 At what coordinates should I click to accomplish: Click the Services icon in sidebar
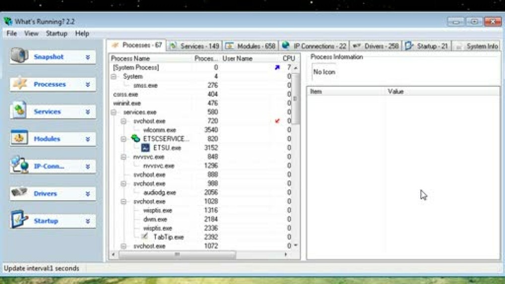click(19, 111)
